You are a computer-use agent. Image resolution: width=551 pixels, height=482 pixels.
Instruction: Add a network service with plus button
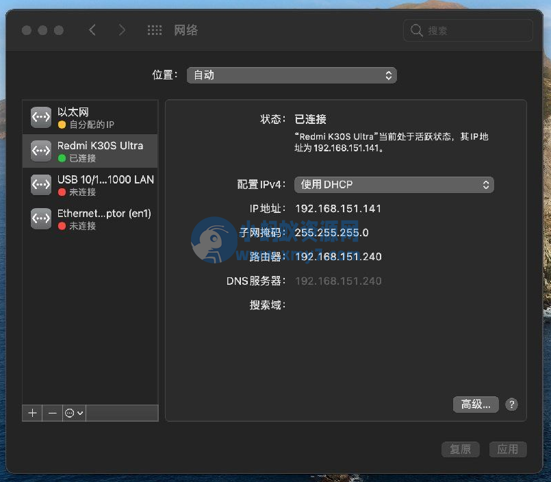coord(32,413)
